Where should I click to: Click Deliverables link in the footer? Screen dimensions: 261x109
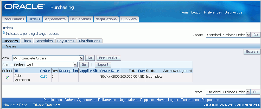(107, 100)
